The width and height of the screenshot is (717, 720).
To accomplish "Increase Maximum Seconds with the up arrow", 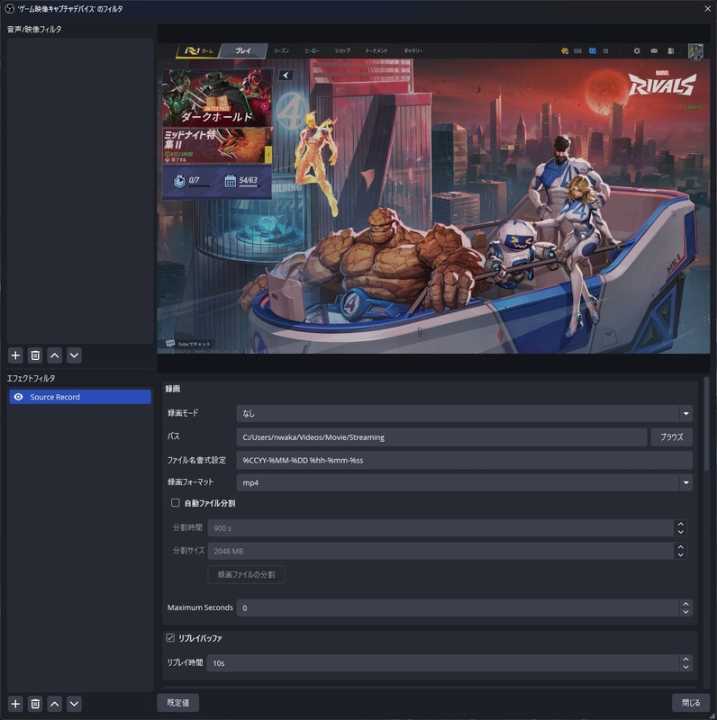I will 685,604.
